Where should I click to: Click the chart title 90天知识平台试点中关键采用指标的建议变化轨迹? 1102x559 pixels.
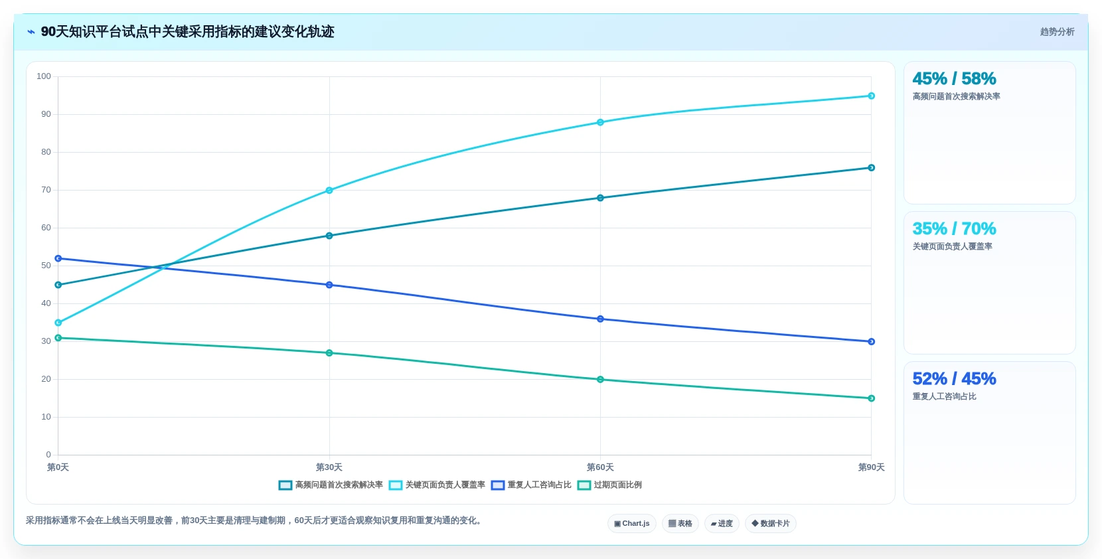point(187,32)
